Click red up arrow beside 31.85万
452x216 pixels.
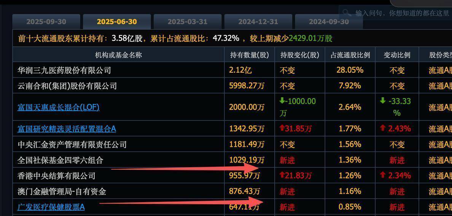[x=282, y=129]
